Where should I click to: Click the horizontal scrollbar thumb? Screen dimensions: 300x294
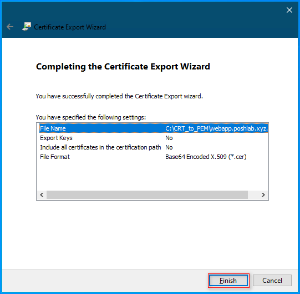pos(147,195)
